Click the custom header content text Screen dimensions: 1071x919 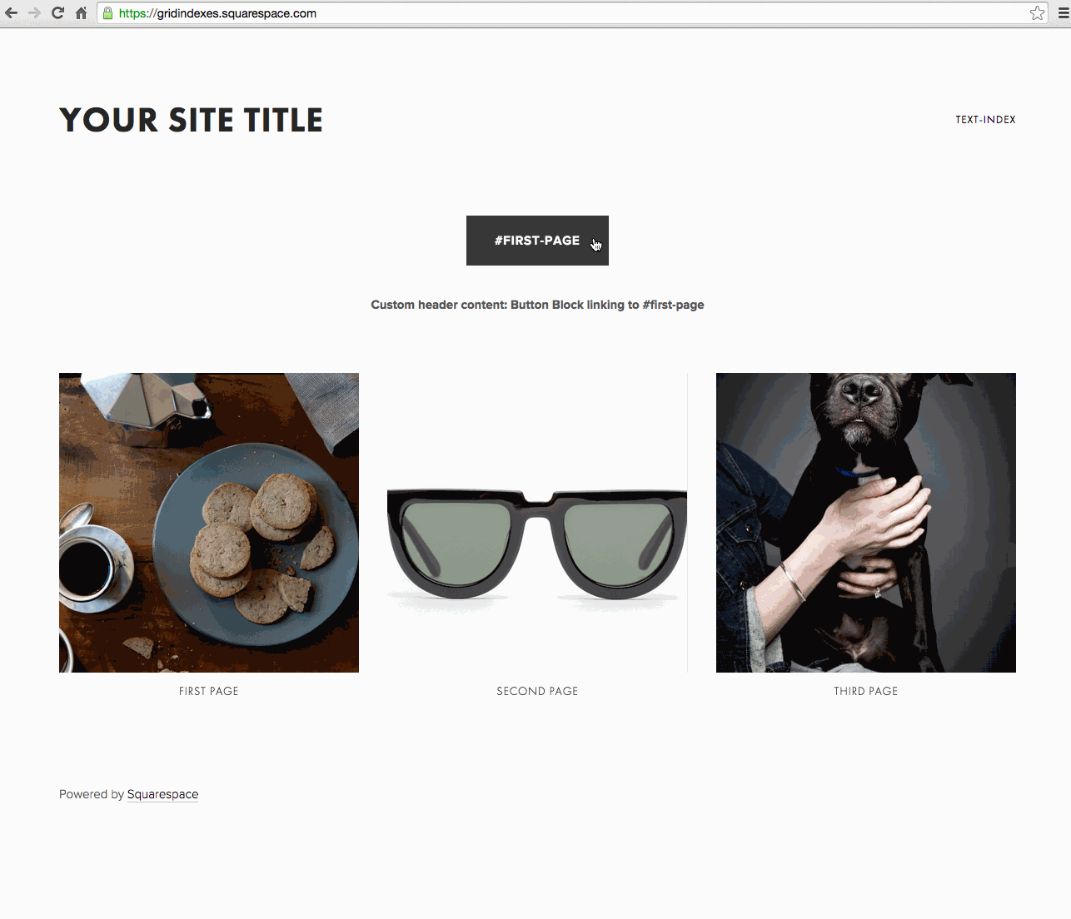coord(537,305)
